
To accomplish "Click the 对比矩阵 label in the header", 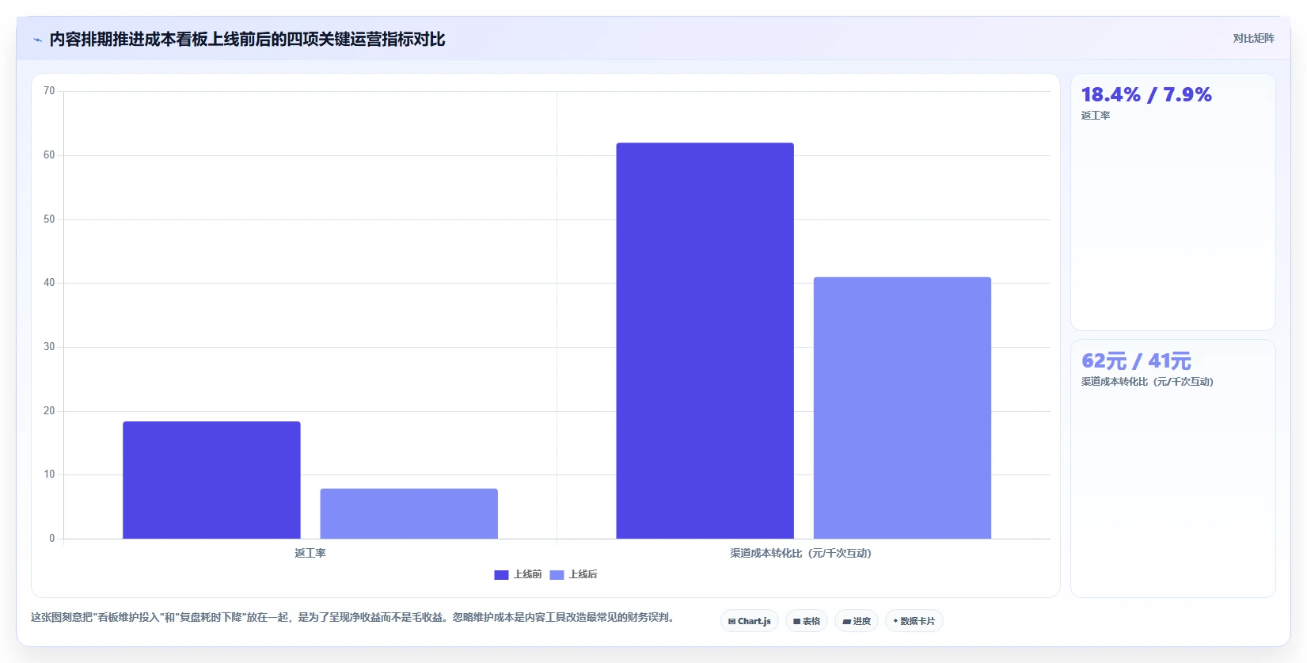I will pos(1253,38).
